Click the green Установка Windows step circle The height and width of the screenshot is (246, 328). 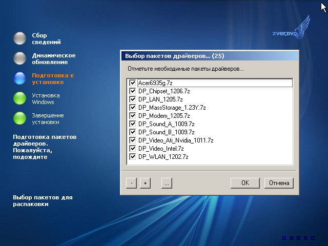click(x=20, y=98)
